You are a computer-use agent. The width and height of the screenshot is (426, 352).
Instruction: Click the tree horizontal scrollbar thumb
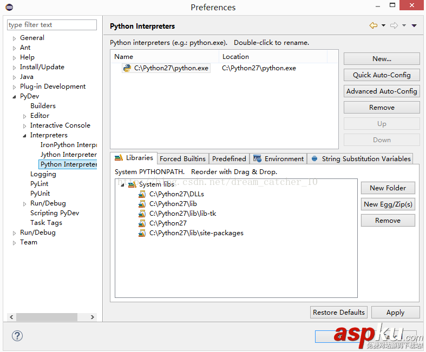click(47, 317)
